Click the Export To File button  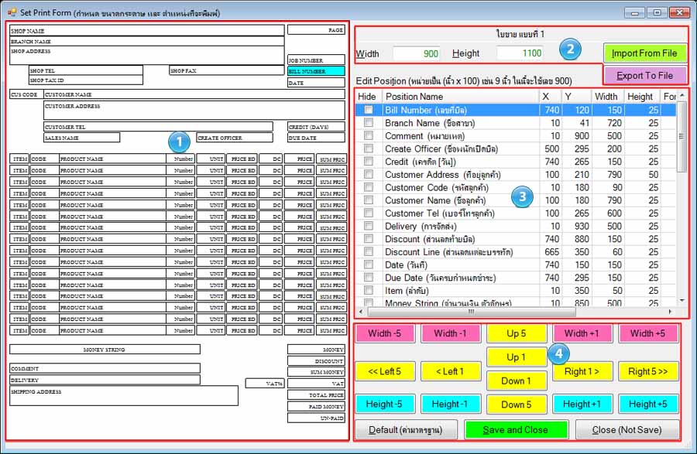[x=644, y=76]
